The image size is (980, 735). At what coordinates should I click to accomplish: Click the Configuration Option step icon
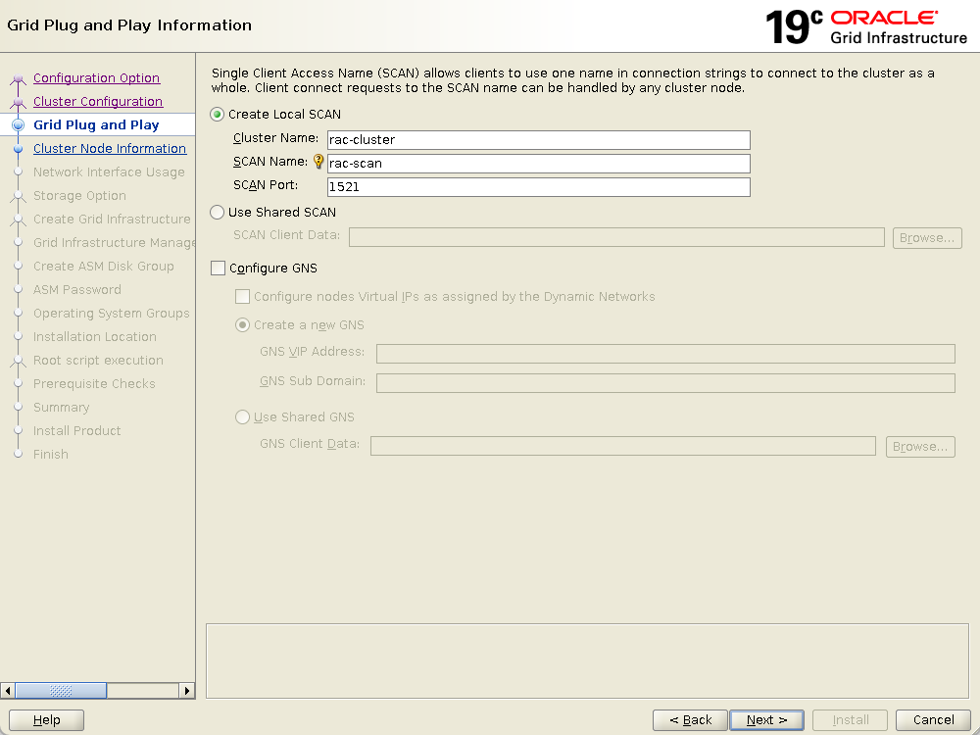click(18, 79)
